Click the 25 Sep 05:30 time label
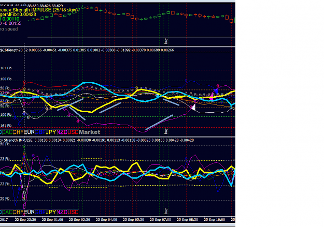Viewport: 324px width, 227px height. (133, 220)
